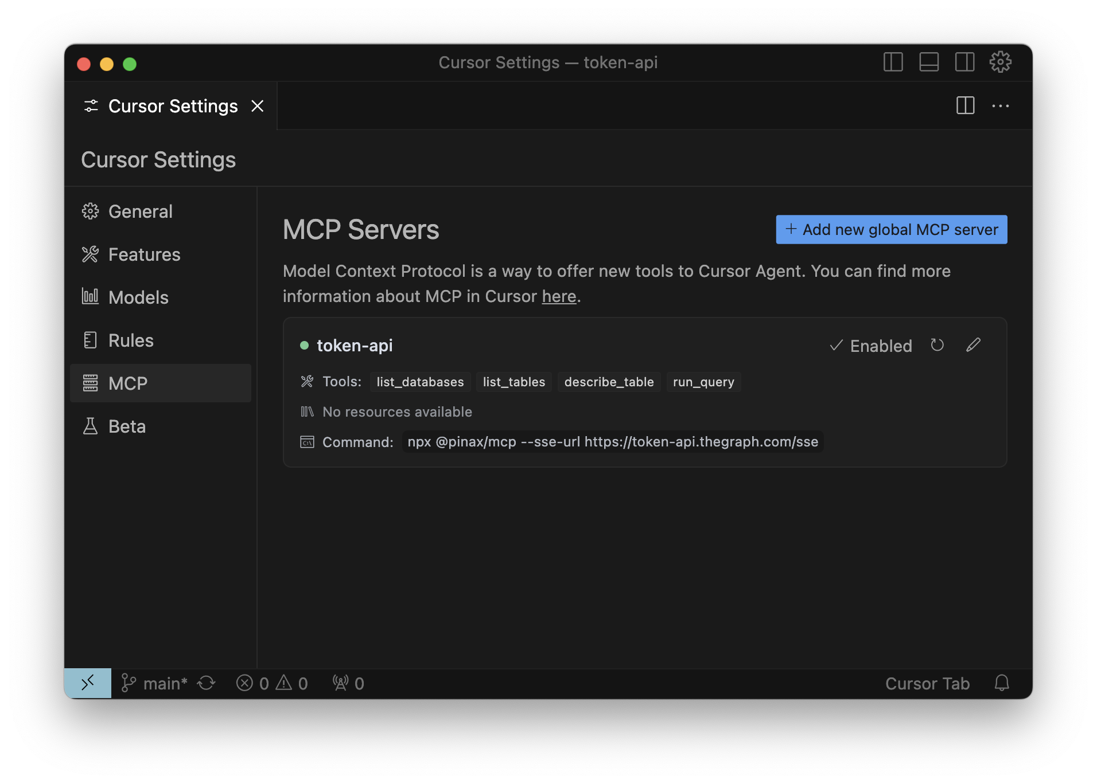Click errors and warnings count in status bar

point(272,683)
